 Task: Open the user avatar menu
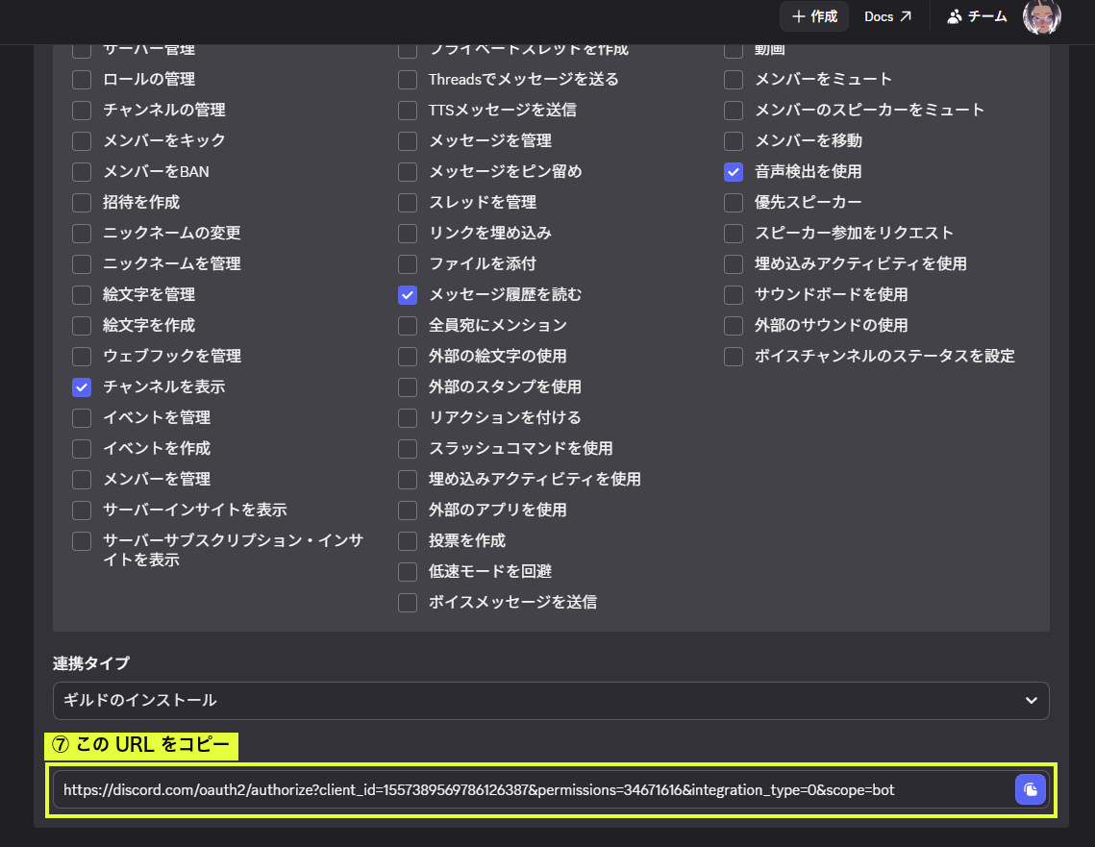tap(1041, 16)
